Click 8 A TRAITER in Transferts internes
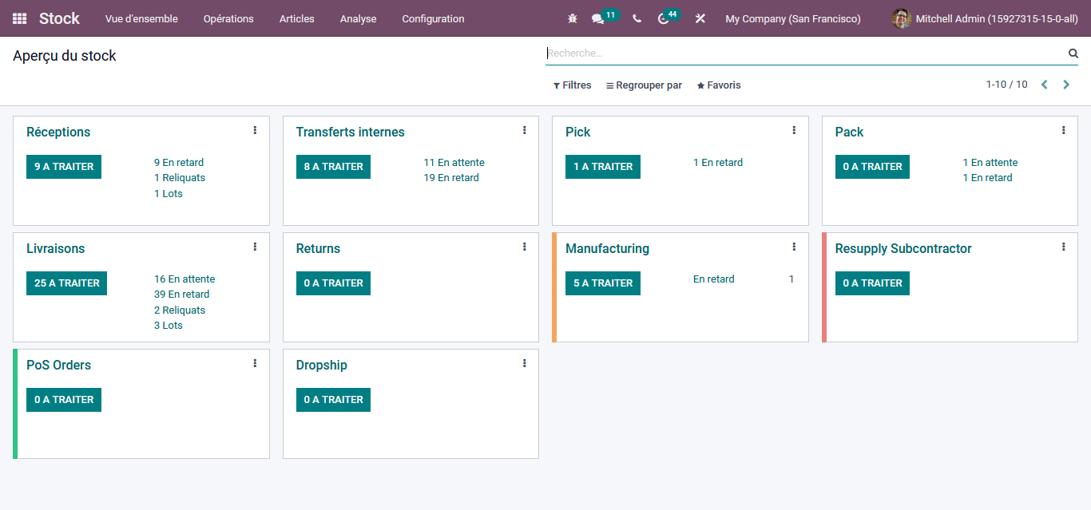The image size is (1091, 510). (333, 167)
